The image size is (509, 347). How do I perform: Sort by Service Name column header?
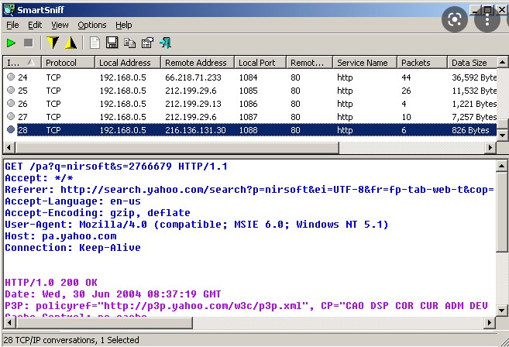365,62
